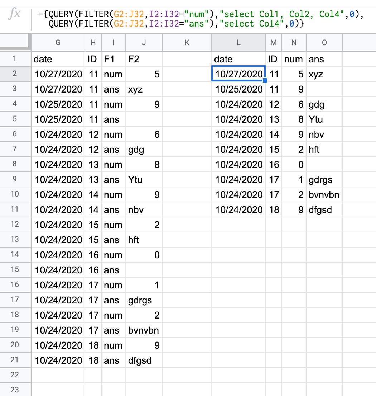Select row 22 header
Image resolution: width=376 pixels, height=396 pixels.
click(15, 375)
